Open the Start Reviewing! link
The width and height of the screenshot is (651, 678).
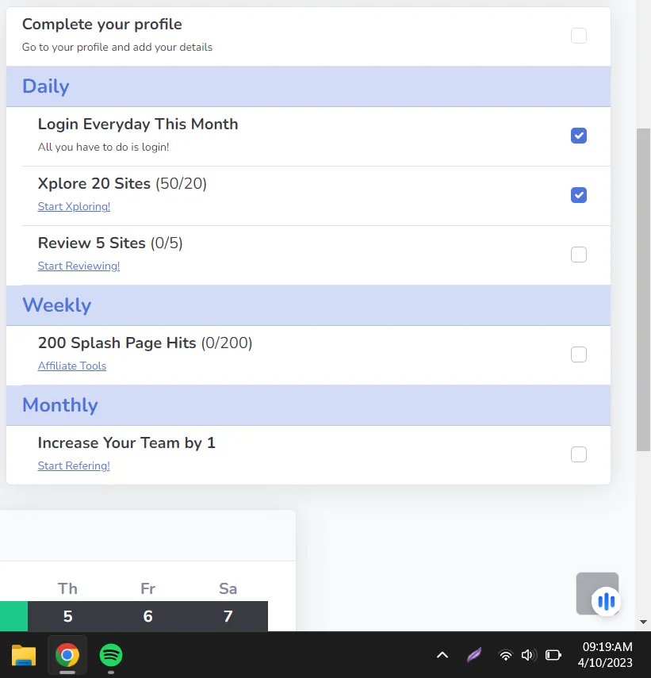(x=79, y=266)
